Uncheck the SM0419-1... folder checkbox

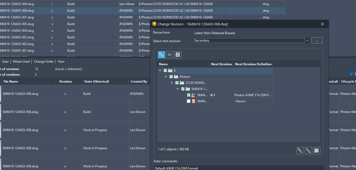click(183, 89)
